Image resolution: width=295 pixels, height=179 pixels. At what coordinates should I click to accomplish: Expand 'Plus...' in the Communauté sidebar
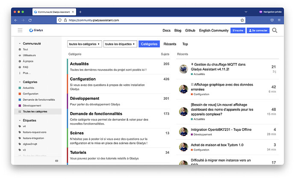tap(27, 73)
